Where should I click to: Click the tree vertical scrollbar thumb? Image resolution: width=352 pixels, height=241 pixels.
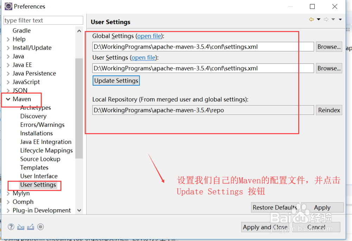tap(79, 108)
